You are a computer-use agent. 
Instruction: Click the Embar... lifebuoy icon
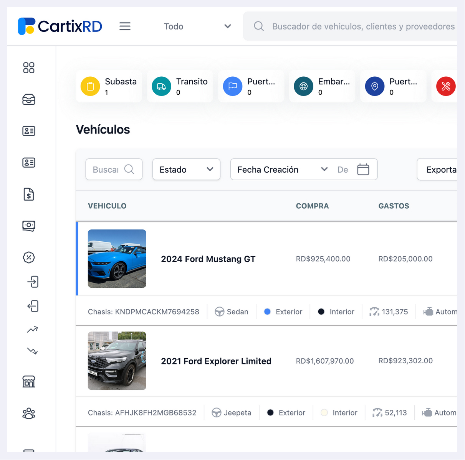[x=304, y=86]
